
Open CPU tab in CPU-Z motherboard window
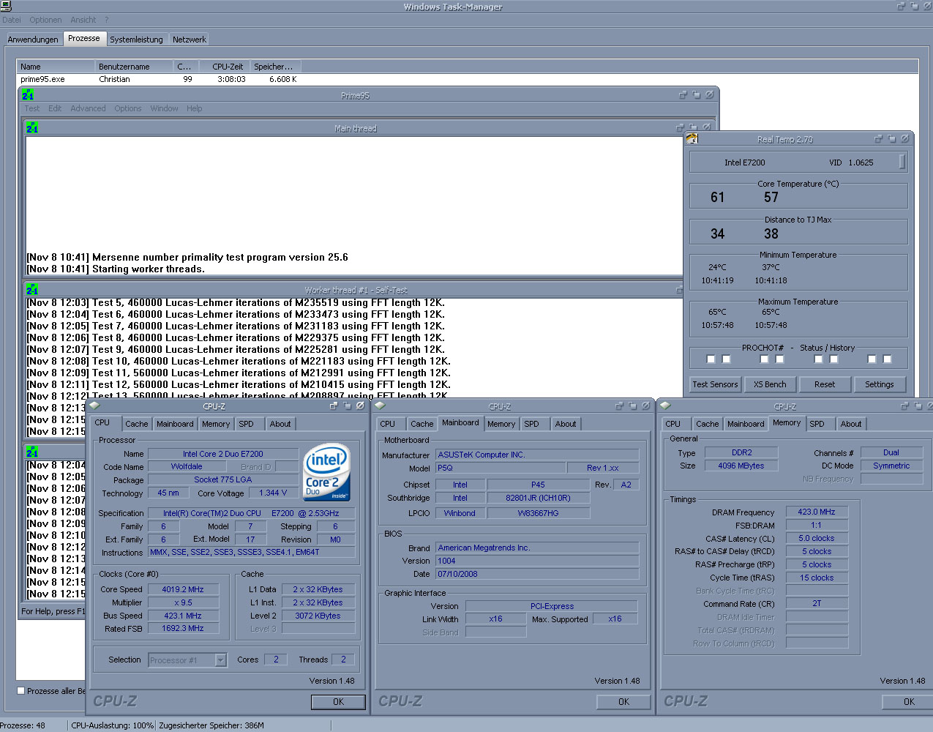[x=388, y=424]
